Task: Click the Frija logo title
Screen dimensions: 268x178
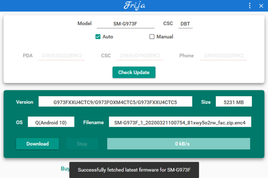Action: click(135, 5)
